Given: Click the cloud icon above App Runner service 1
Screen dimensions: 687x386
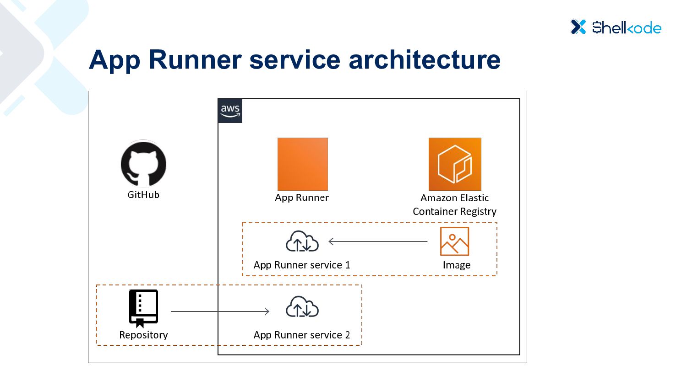Looking at the screenshot, I should pyautogui.click(x=302, y=241).
